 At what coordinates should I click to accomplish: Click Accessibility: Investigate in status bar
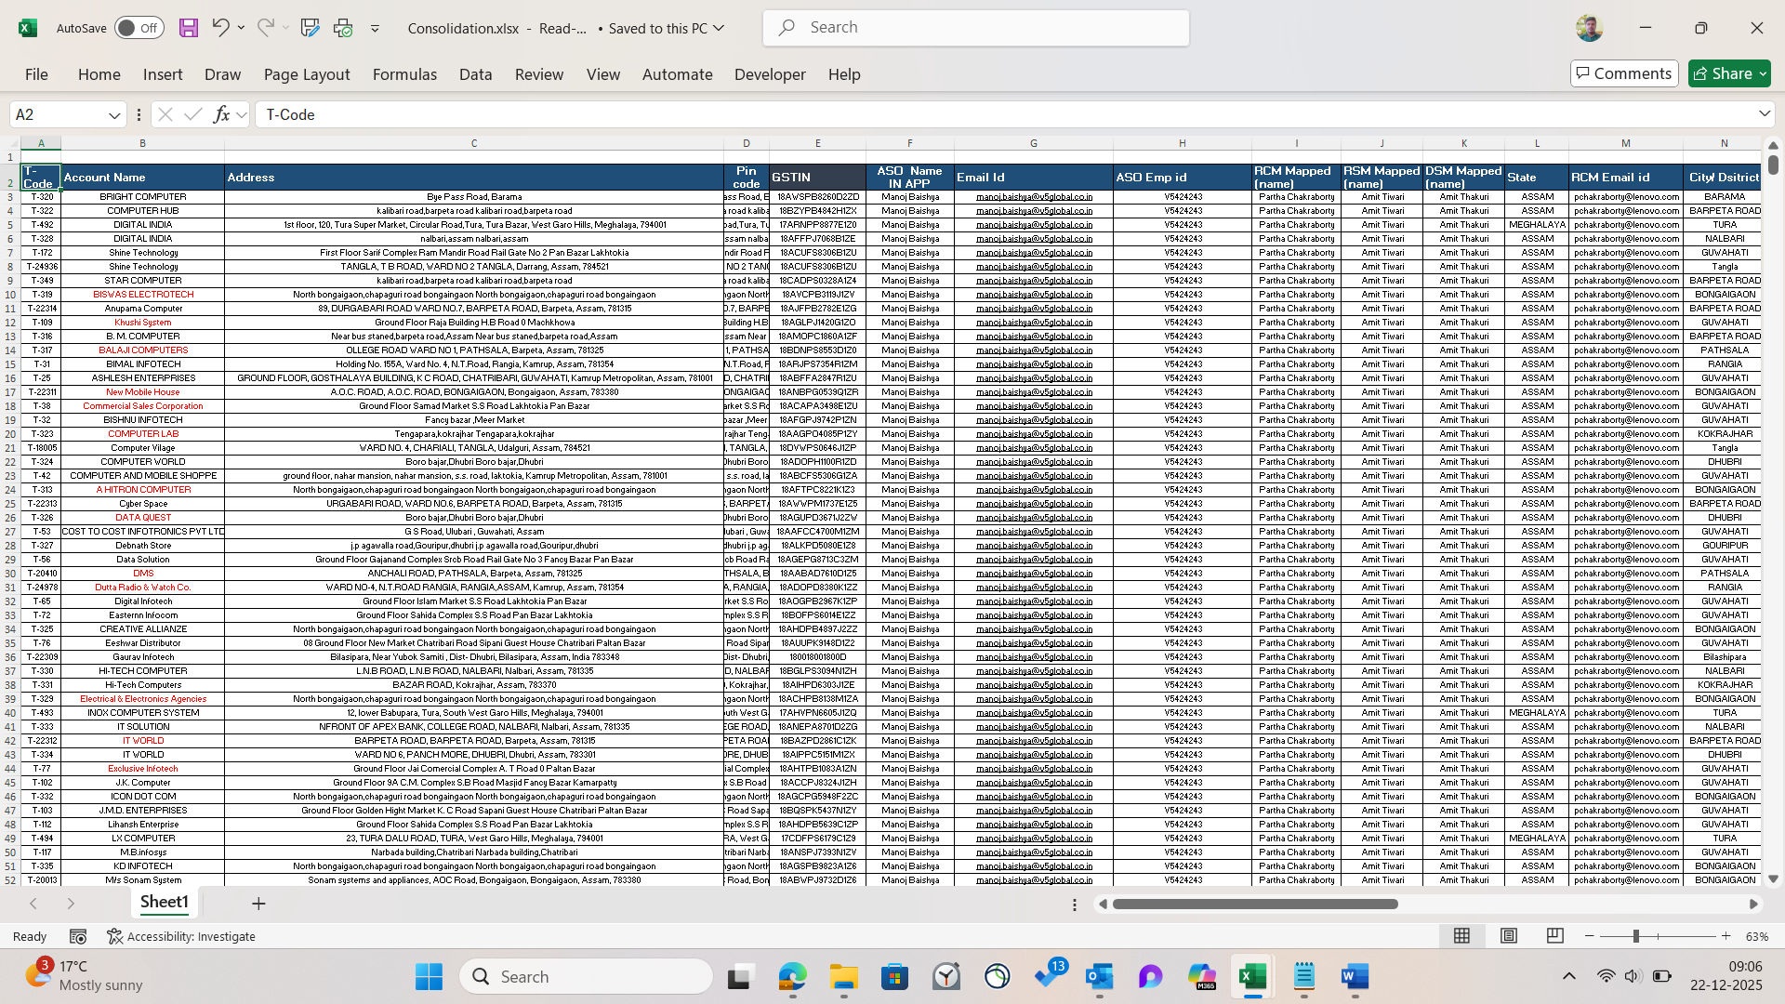point(181,936)
